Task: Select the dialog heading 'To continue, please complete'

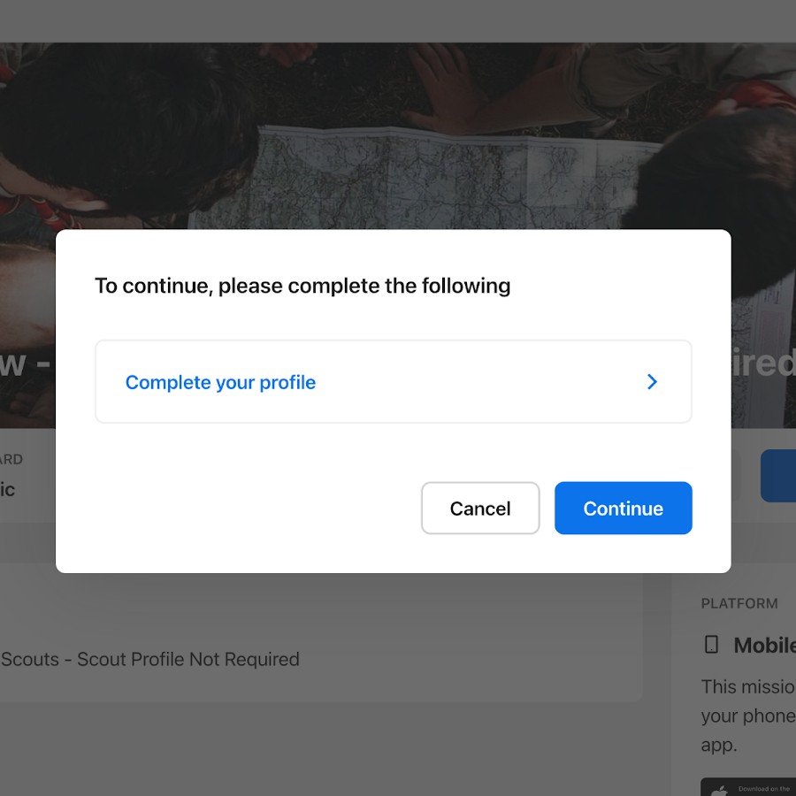Action: pyautogui.click(x=302, y=286)
